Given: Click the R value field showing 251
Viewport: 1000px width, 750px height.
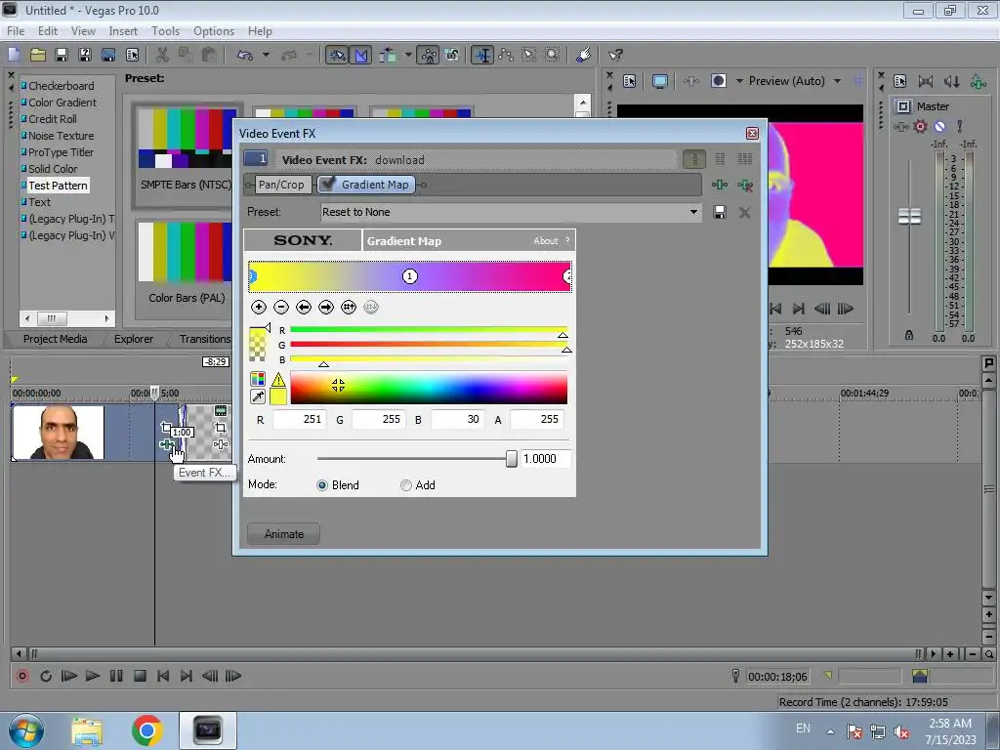Looking at the screenshot, I should click(299, 419).
